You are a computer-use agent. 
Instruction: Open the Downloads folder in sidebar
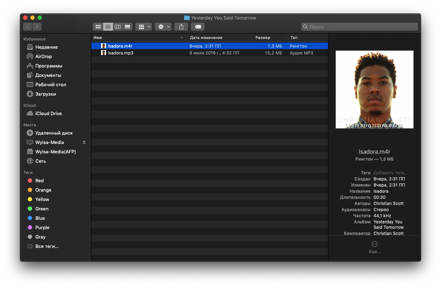(45, 94)
